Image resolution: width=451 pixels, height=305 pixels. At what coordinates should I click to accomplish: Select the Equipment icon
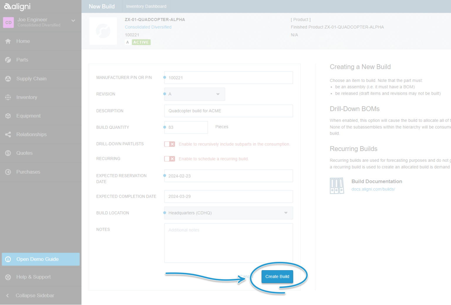8,116
